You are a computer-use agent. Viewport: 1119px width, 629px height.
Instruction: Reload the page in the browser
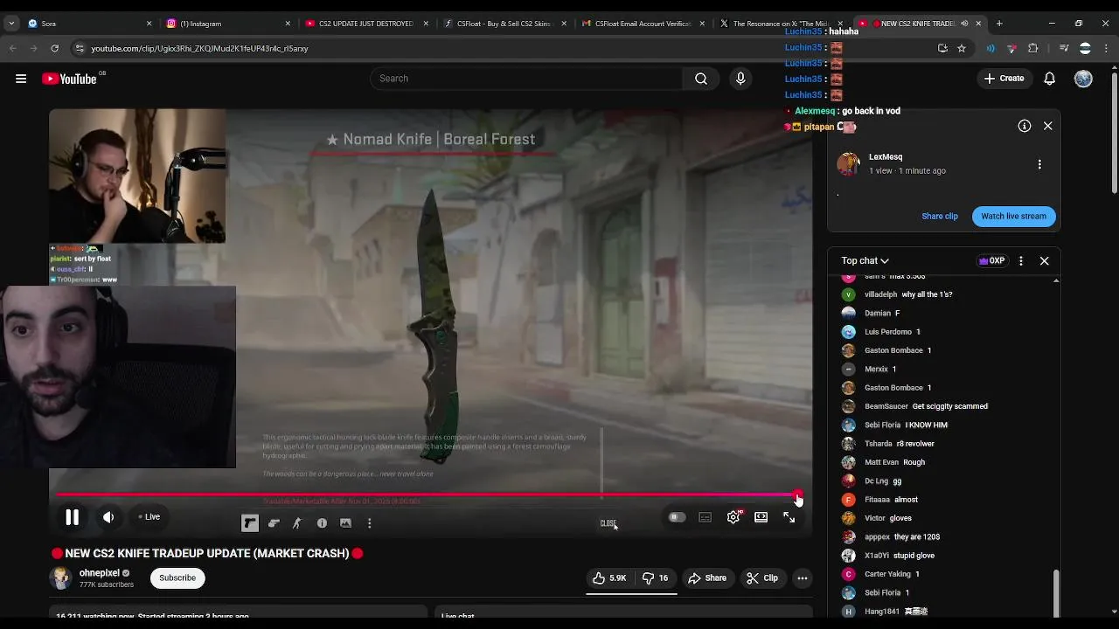coord(54,48)
